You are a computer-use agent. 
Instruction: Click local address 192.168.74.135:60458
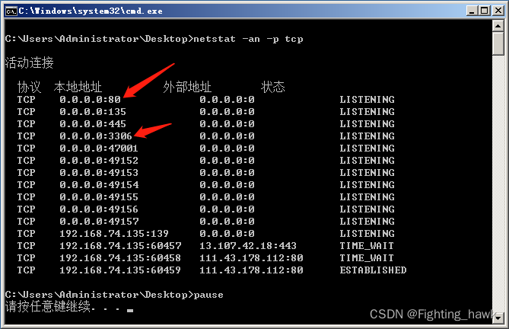point(120,258)
